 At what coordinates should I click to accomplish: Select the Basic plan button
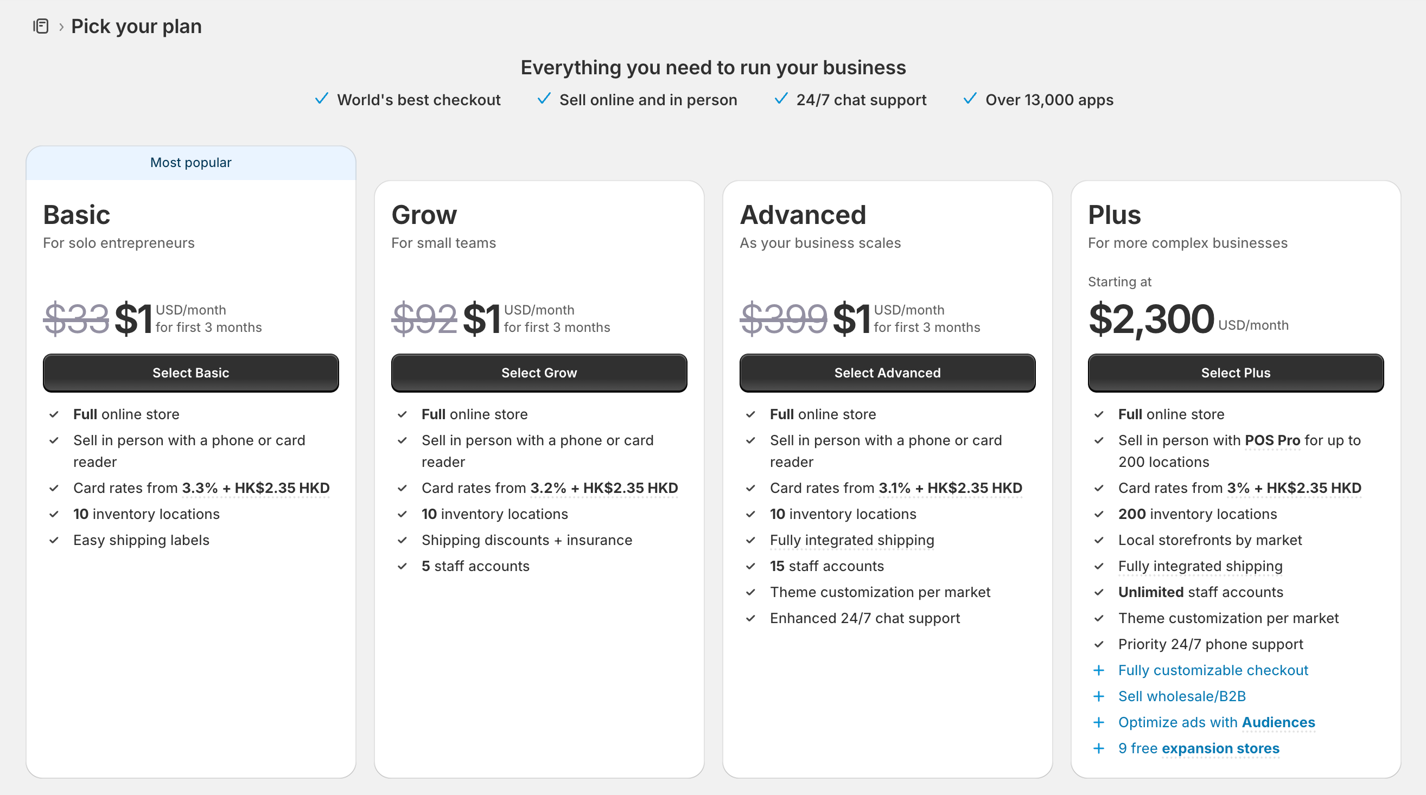tap(191, 373)
